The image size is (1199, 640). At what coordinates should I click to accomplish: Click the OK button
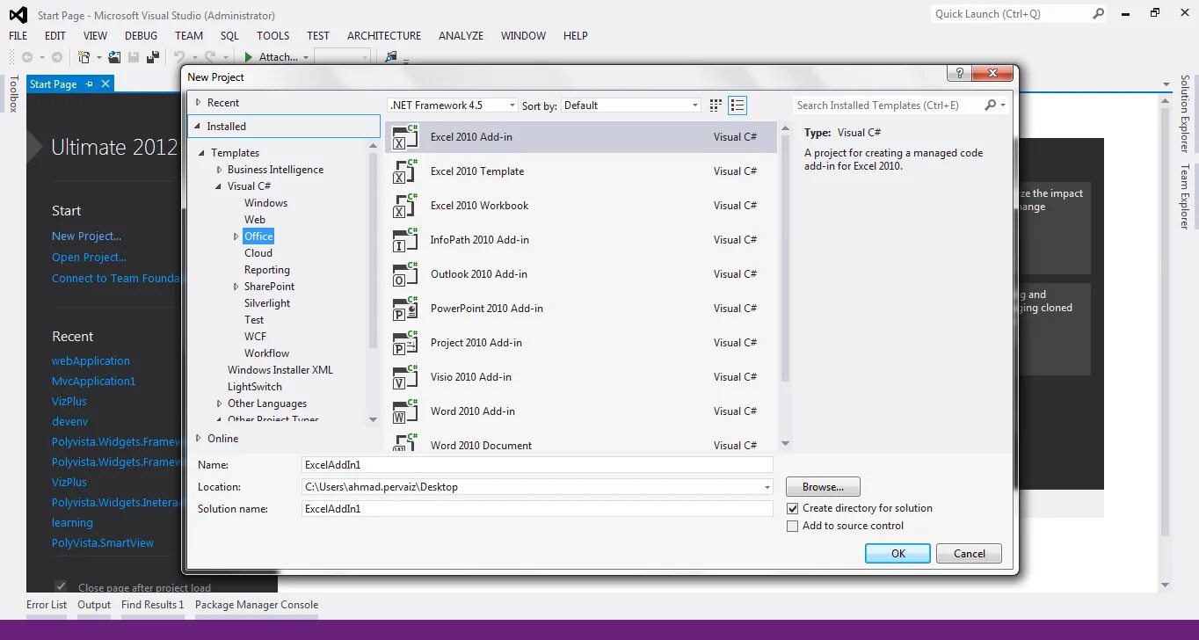click(897, 554)
